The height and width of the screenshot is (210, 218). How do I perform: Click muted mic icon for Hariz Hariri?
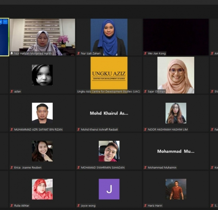145,205
